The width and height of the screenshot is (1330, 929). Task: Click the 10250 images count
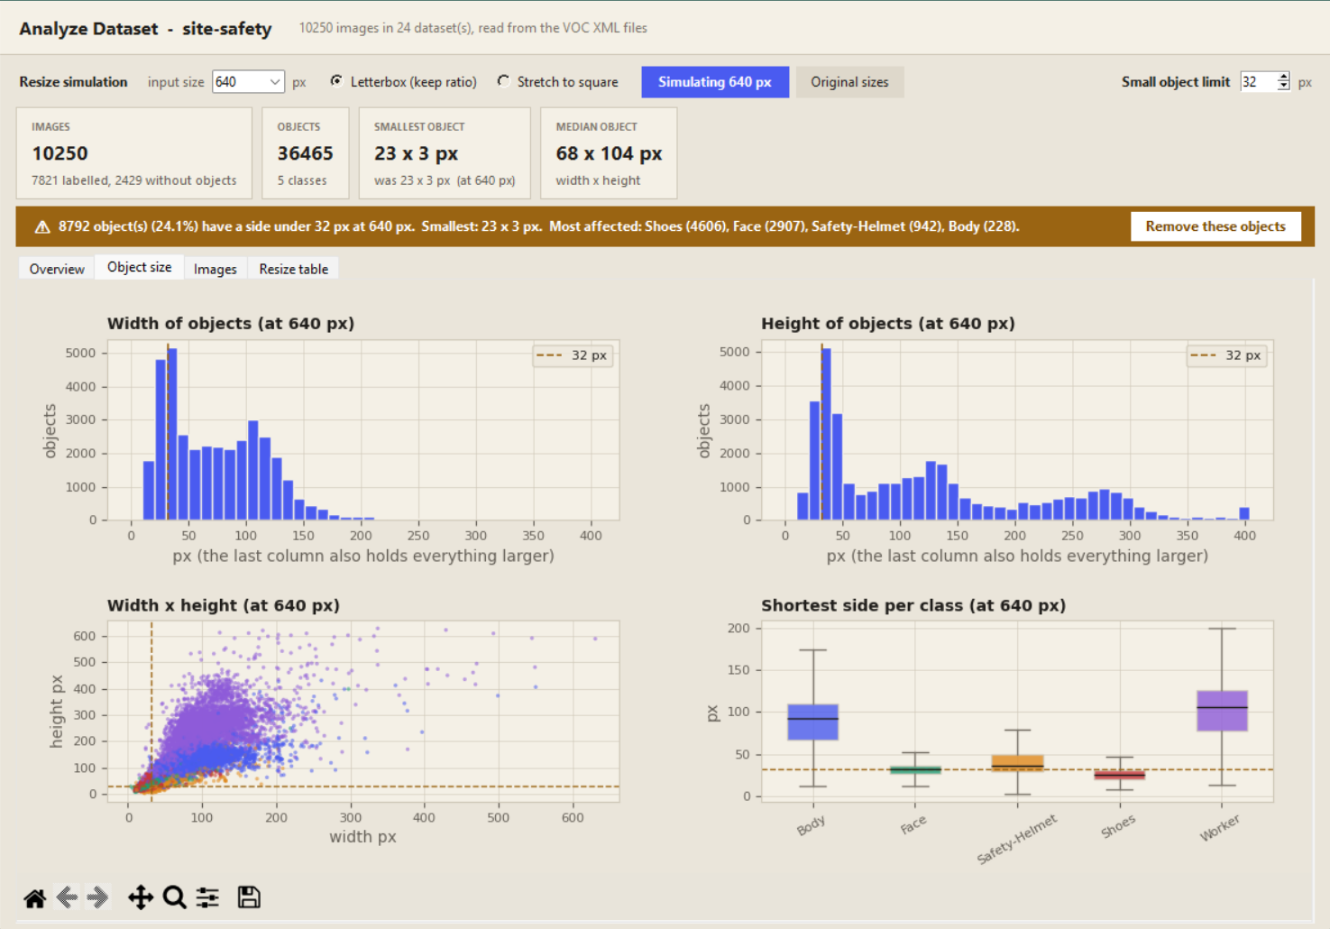click(x=60, y=153)
